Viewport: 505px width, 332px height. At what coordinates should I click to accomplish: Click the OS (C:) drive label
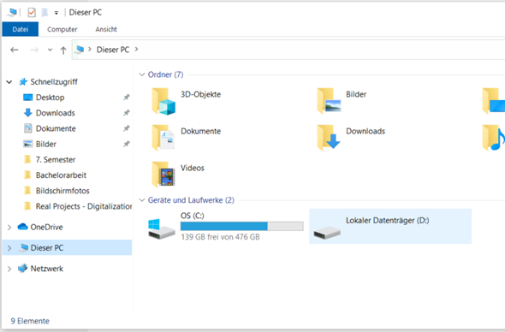(193, 216)
